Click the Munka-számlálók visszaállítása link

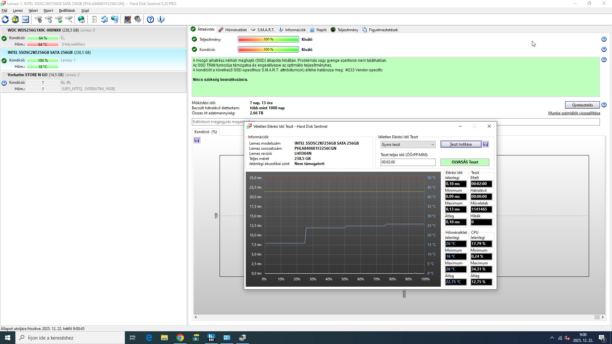[x=574, y=113]
